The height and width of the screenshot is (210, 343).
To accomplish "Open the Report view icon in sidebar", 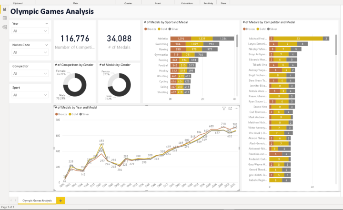I will [5, 10].
